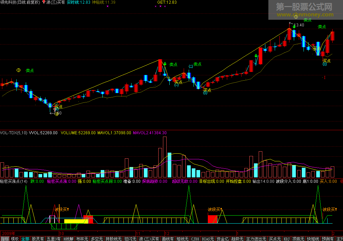The image size is (343, 241).
Task: Click the MAVOL1:37098.00 readout
Action: [114, 133]
